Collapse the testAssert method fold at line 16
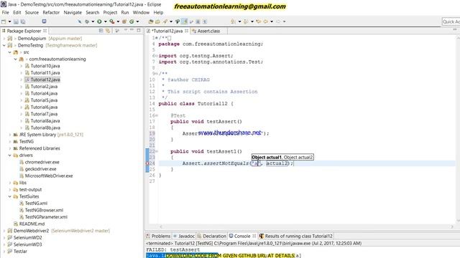The image size is (460, 258). coord(157,115)
